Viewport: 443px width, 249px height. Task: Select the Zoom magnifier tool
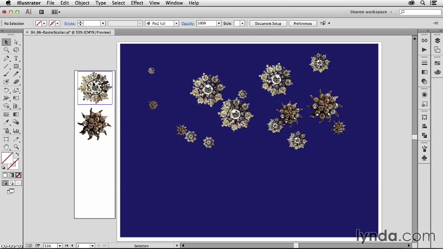16,147
